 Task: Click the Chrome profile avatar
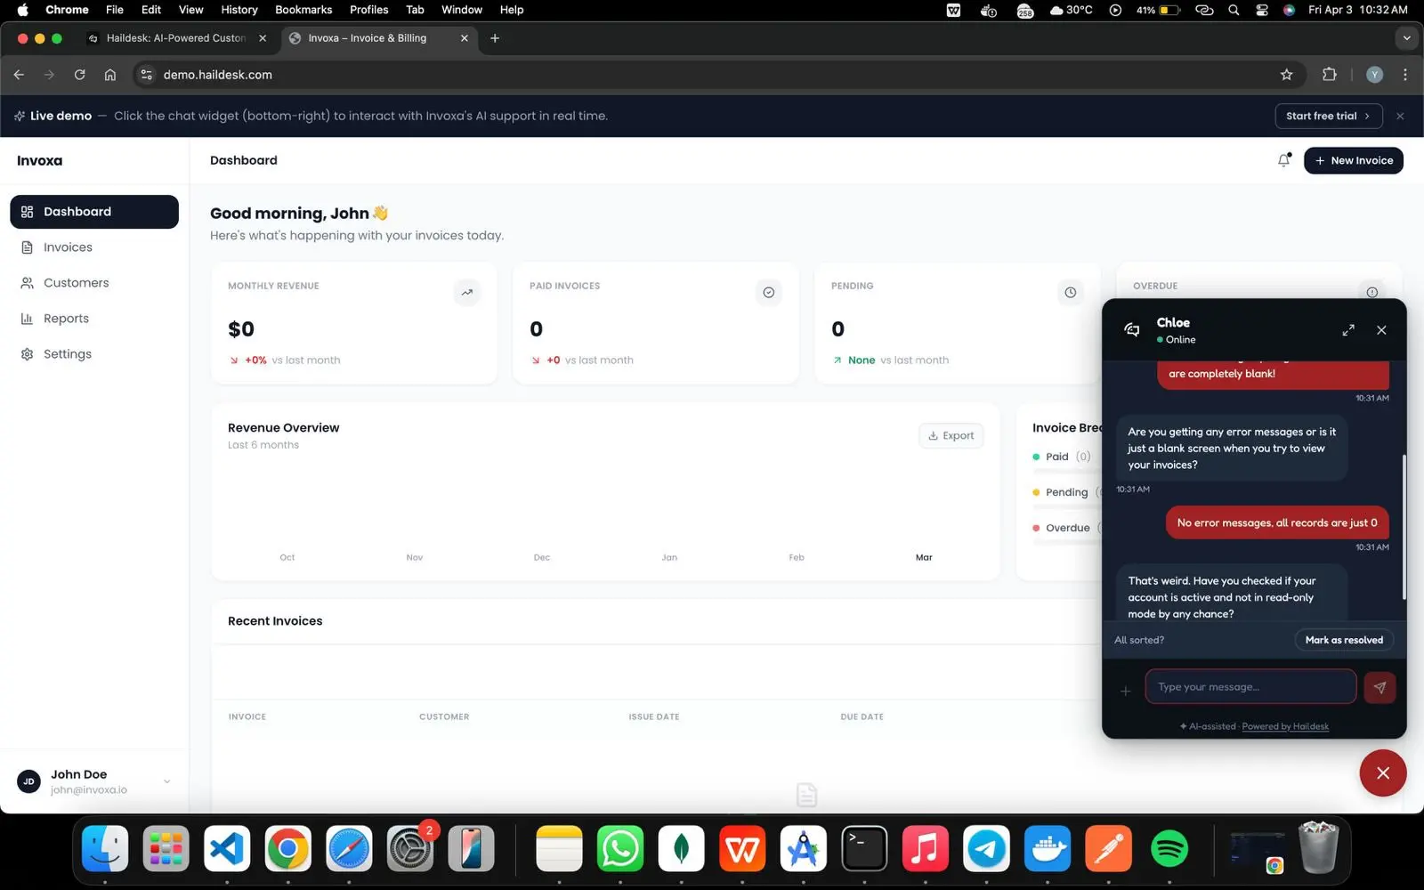(x=1374, y=75)
